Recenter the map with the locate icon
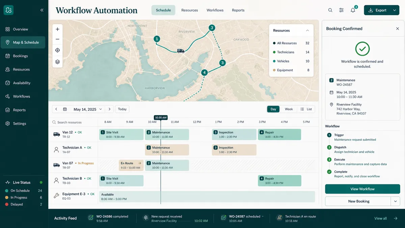This screenshot has height=228, width=405. (57, 50)
